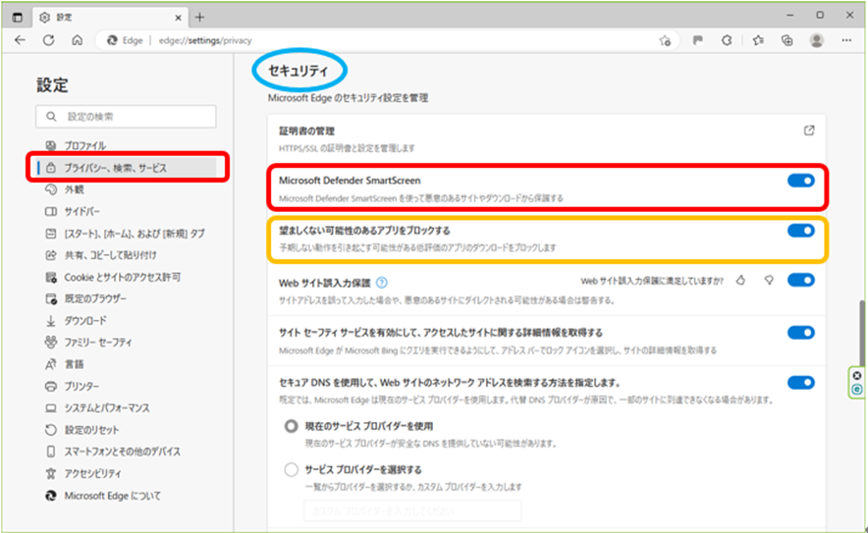Open 設定のリセット section
This screenshot has height=533, width=868.
tap(91, 430)
